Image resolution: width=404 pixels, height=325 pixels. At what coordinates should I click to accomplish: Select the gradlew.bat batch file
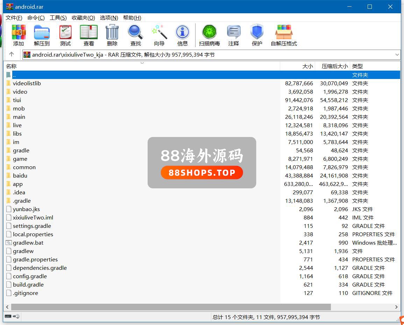point(28,243)
